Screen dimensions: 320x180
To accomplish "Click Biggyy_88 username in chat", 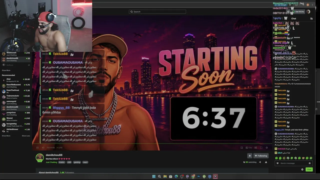I will 279,130.
